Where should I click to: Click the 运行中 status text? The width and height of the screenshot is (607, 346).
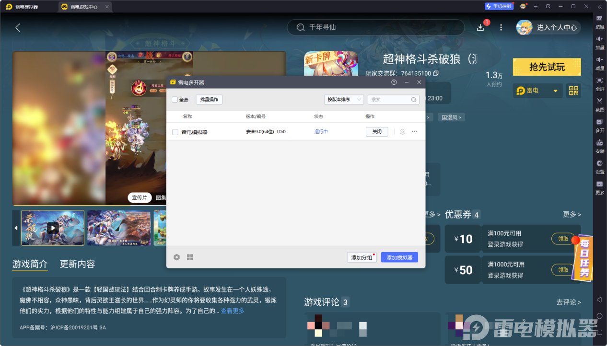pyautogui.click(x=321, y=132)
